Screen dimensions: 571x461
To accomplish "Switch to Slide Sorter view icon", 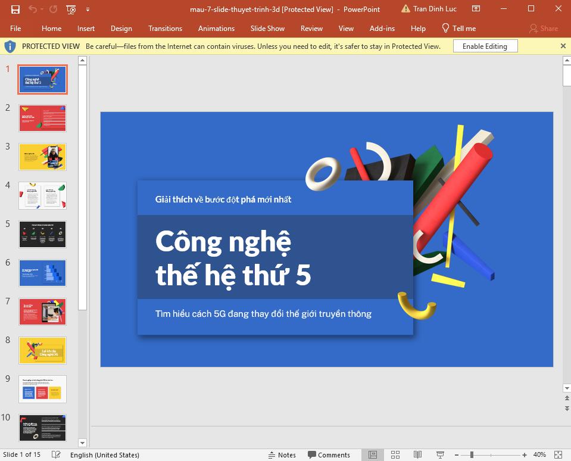I will click(x=395, y=454).
